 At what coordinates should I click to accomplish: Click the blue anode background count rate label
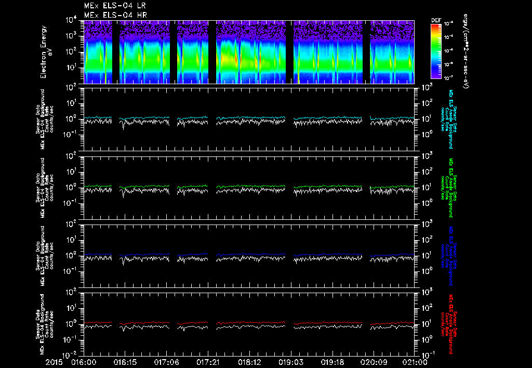448,256
